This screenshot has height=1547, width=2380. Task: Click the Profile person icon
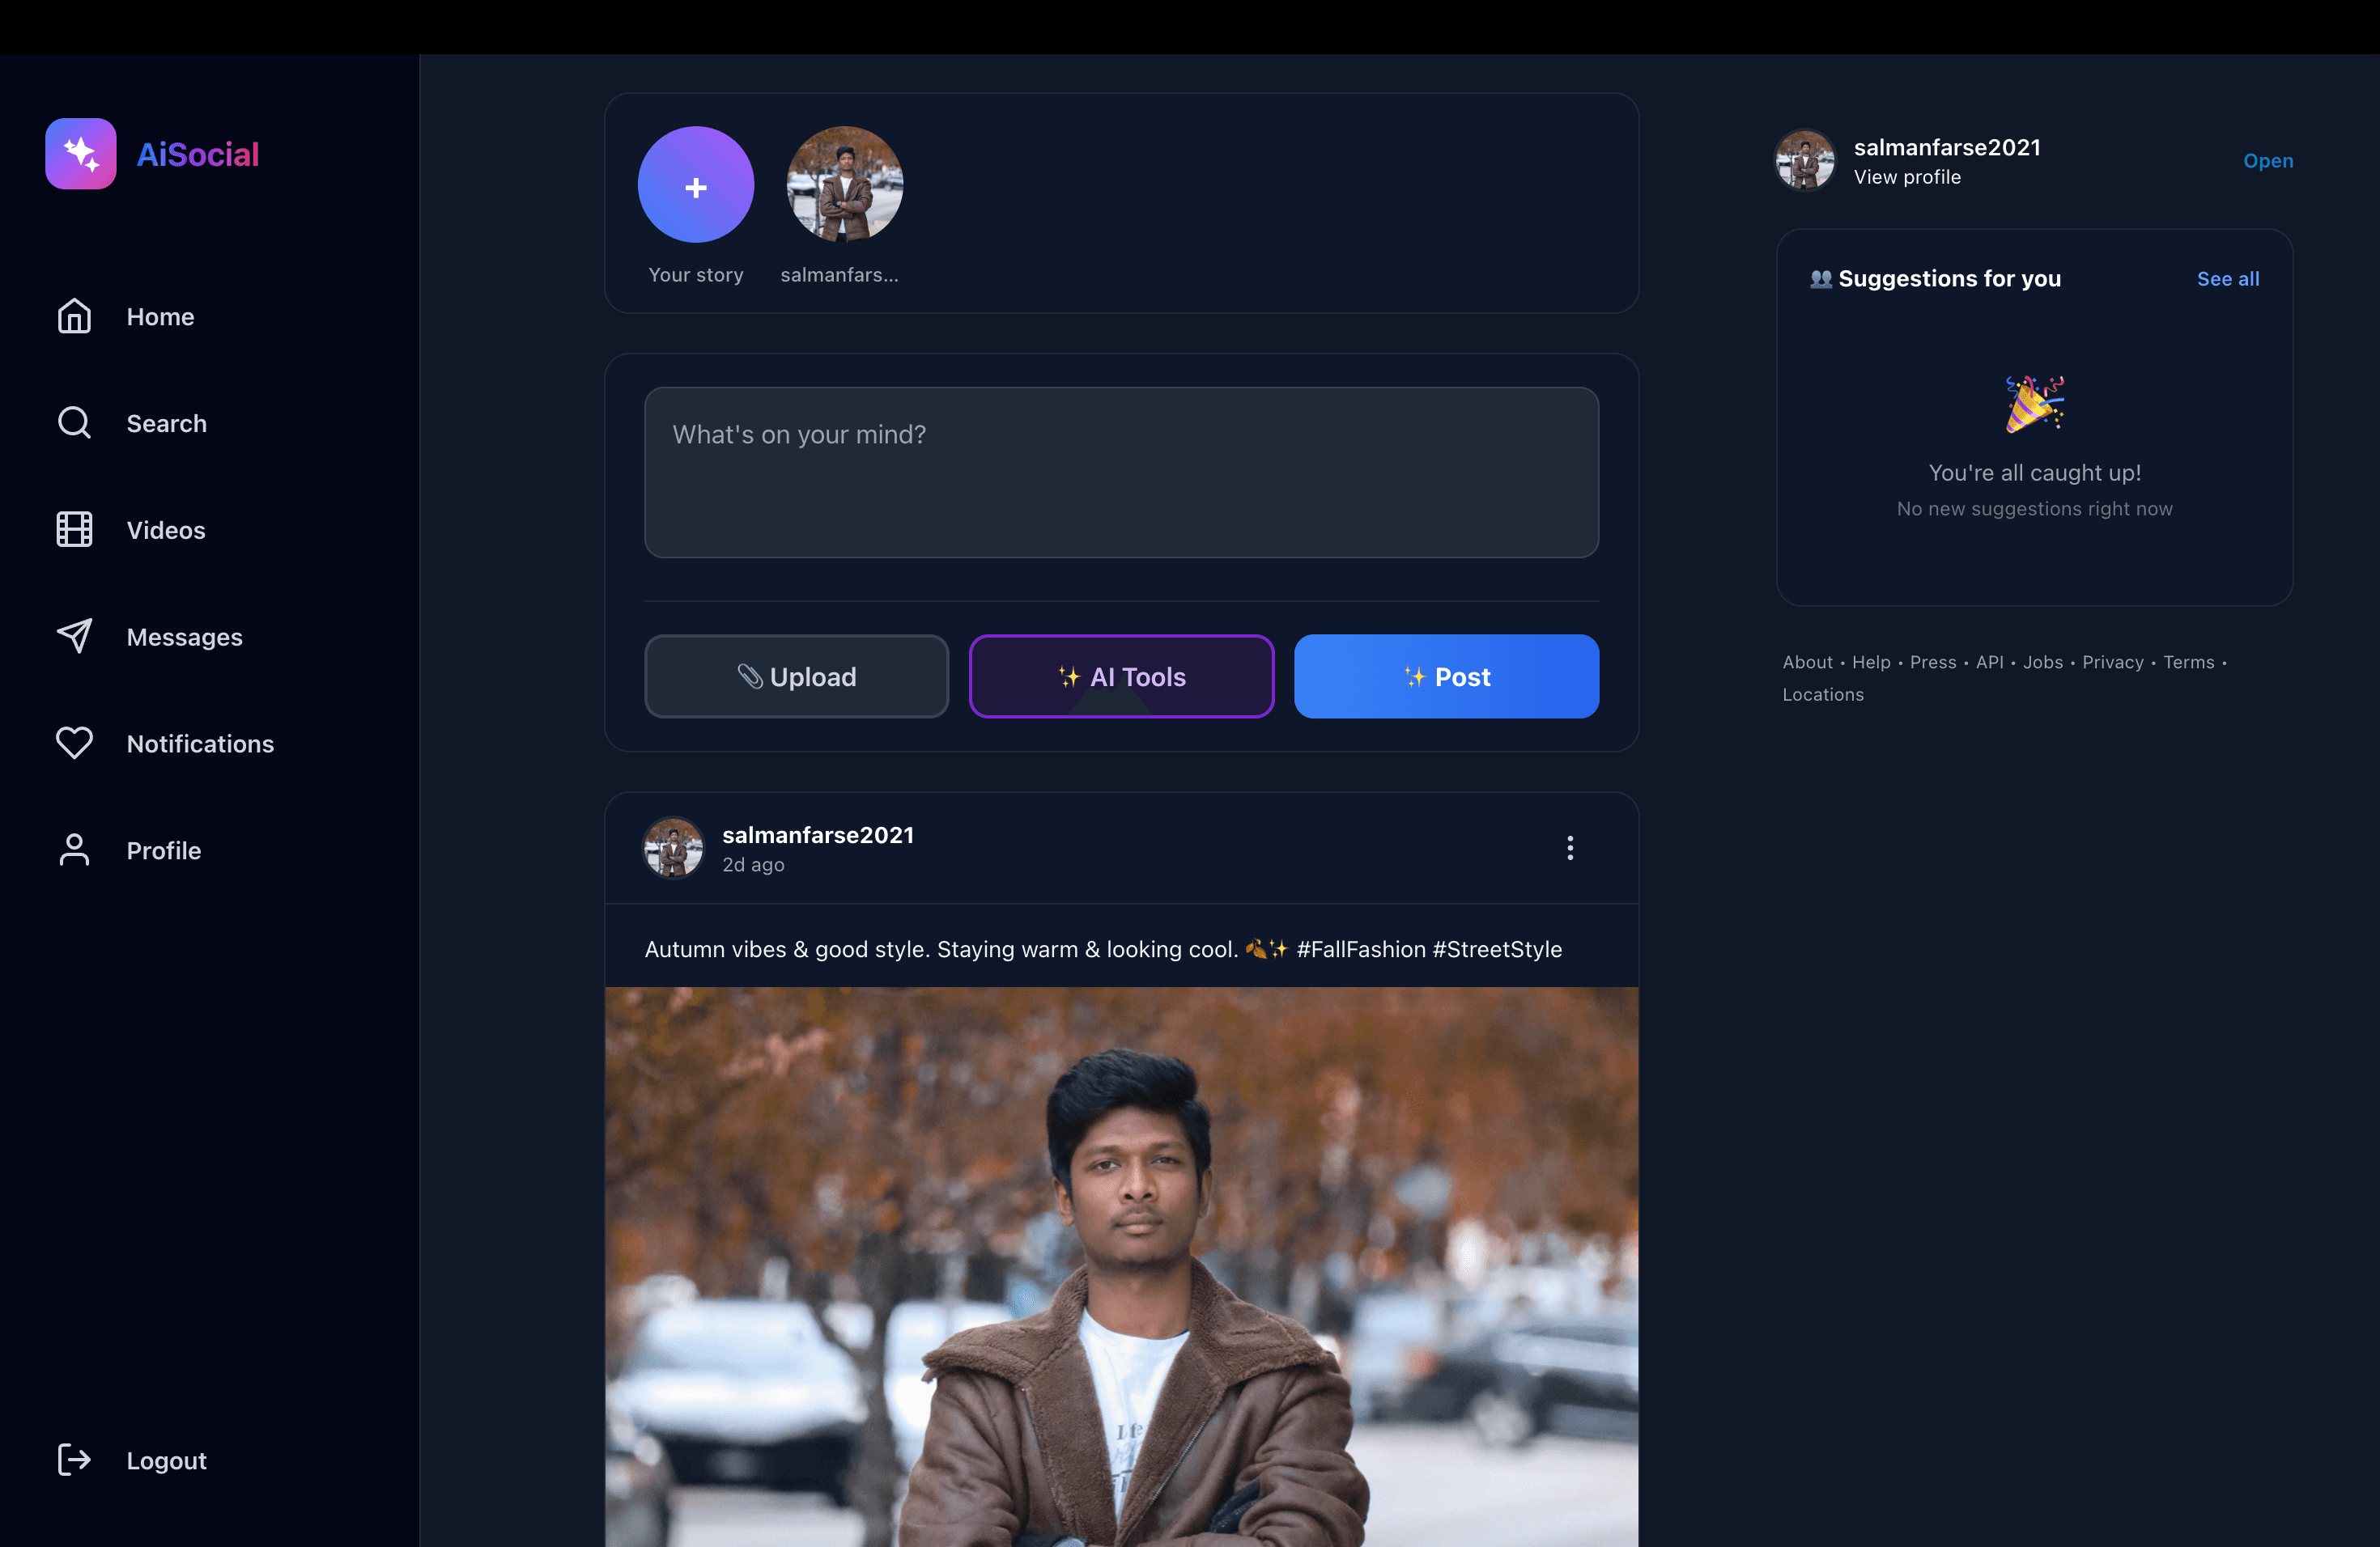(x=74, y=850)
